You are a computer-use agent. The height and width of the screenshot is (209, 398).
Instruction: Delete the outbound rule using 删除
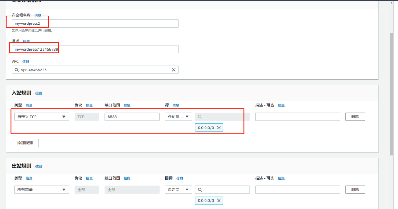(x=355, y=189)
